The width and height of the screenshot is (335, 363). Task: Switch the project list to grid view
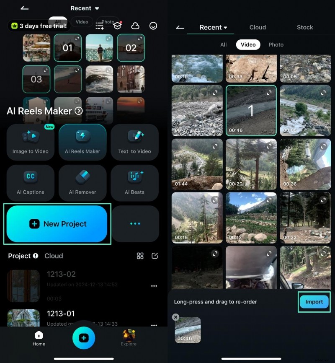point(140,256)
